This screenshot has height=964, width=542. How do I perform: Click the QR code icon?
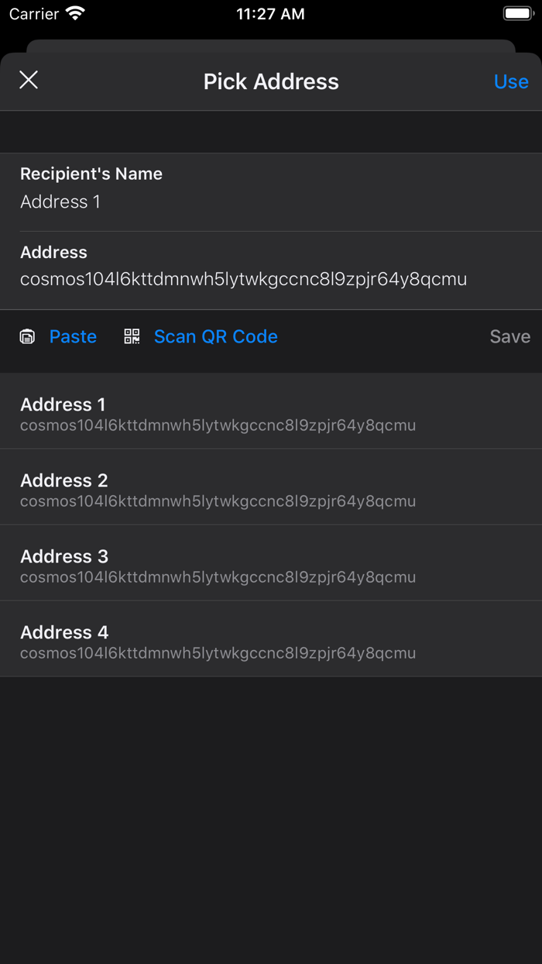pyautogui.click(x=132, y=336)
